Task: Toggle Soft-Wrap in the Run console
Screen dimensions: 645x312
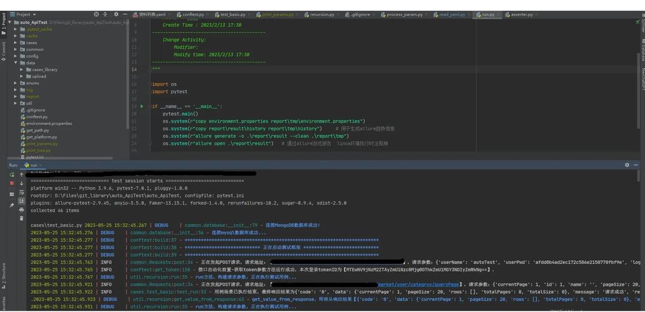Action: [22, 192]
